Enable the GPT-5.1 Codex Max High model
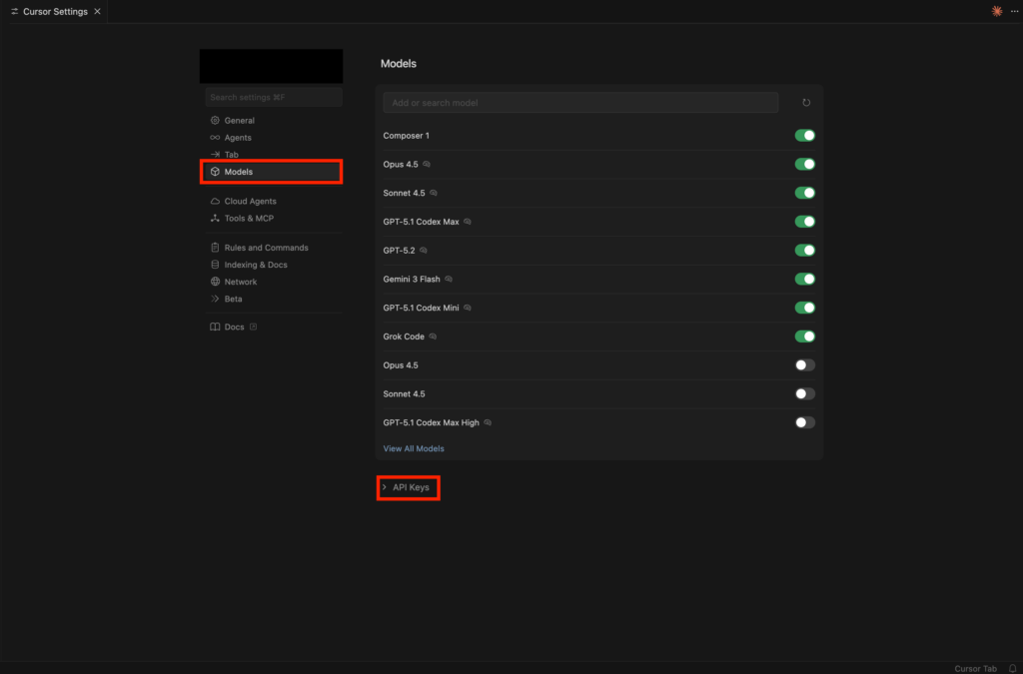This screenshot has width=1023, height=674. tap(804, 422)
